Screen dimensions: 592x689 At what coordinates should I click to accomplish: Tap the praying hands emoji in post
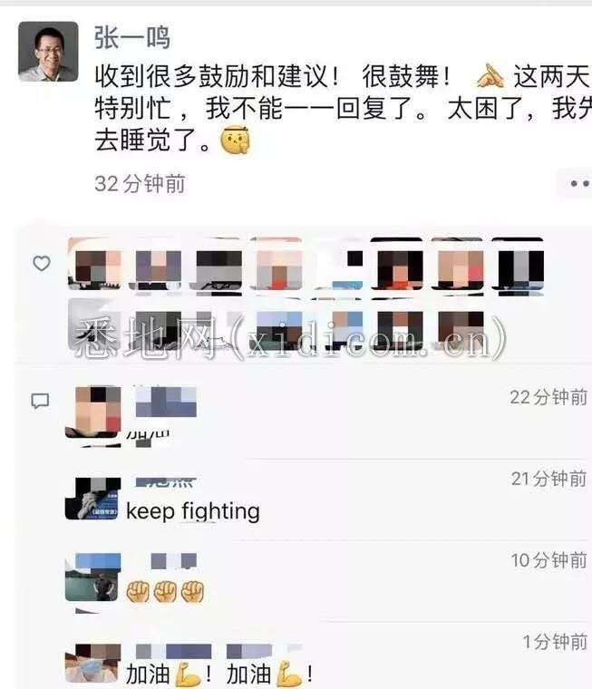pyautogui.click(x=491, y=76)
